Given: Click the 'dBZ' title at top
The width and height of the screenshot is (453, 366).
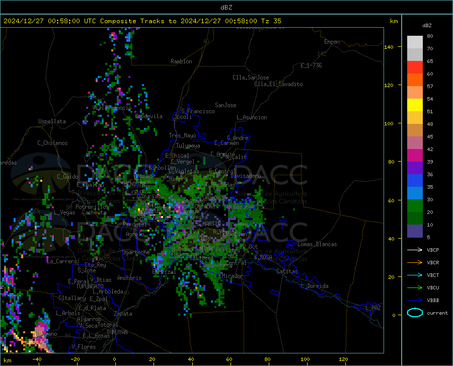Looking at the screenshot, I should tap(226, 8).
